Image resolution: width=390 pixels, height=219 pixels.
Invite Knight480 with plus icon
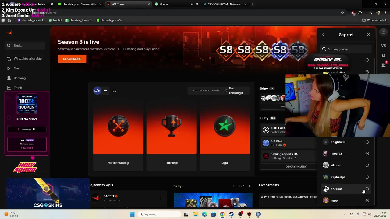pos(367,142)
